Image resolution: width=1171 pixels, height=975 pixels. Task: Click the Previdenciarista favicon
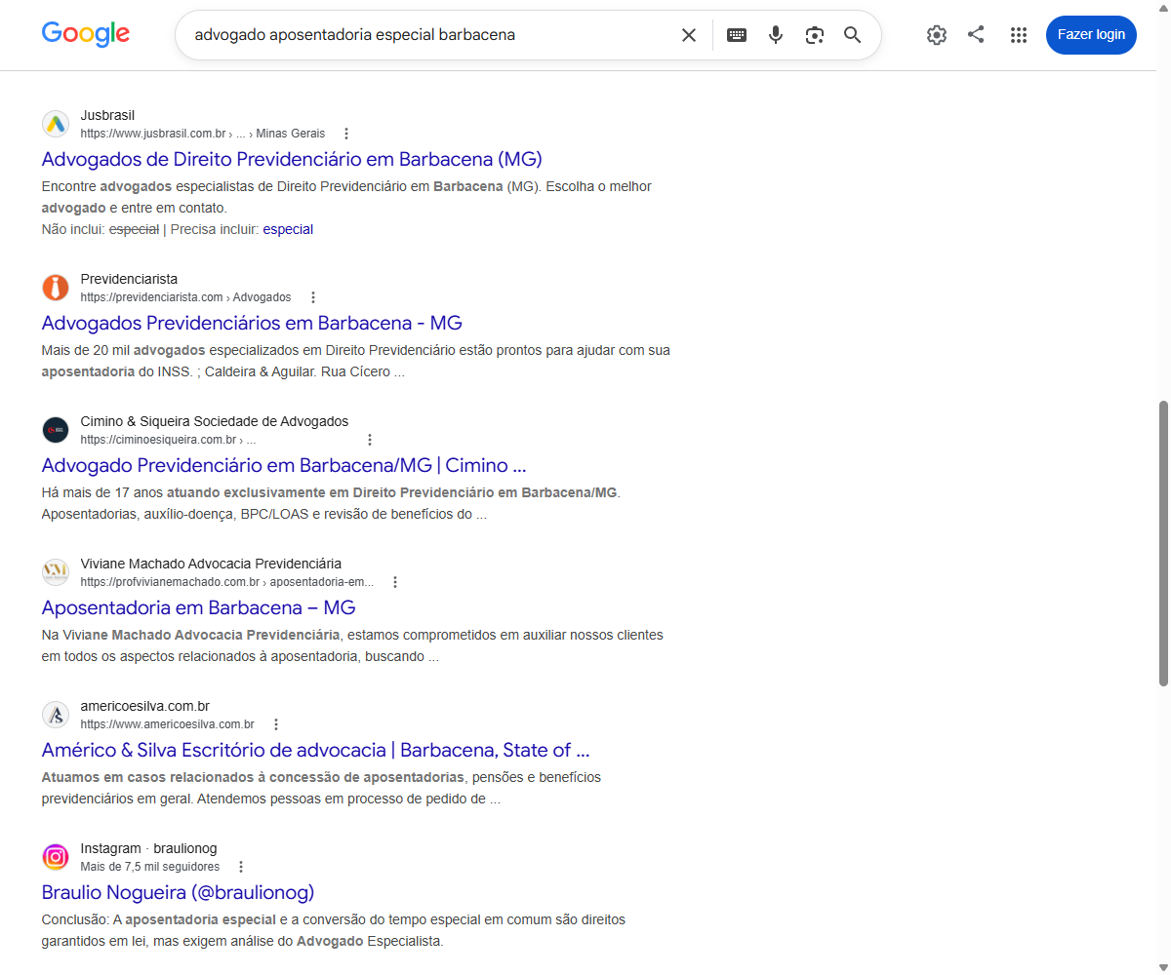pyautogui.click(x=56, y=288)
